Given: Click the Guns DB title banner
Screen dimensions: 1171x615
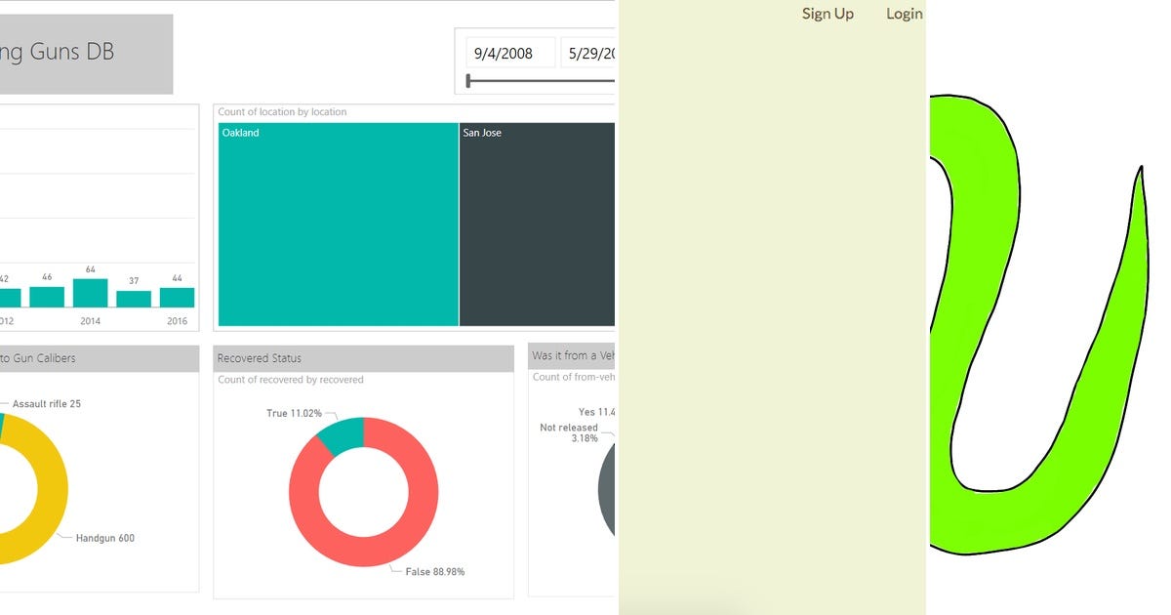Looking at the screenshot, I should (x=86, y=54).
